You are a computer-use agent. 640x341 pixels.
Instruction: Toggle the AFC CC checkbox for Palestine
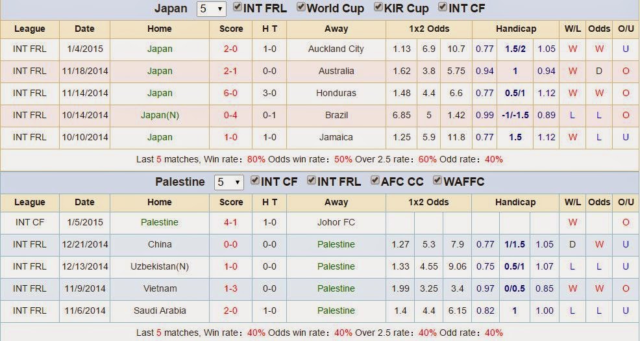375,180
